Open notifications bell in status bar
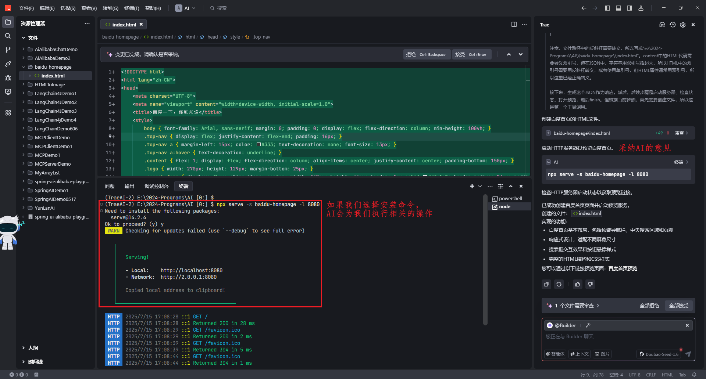This screenshot has width=706, height=379. point(694,375)
